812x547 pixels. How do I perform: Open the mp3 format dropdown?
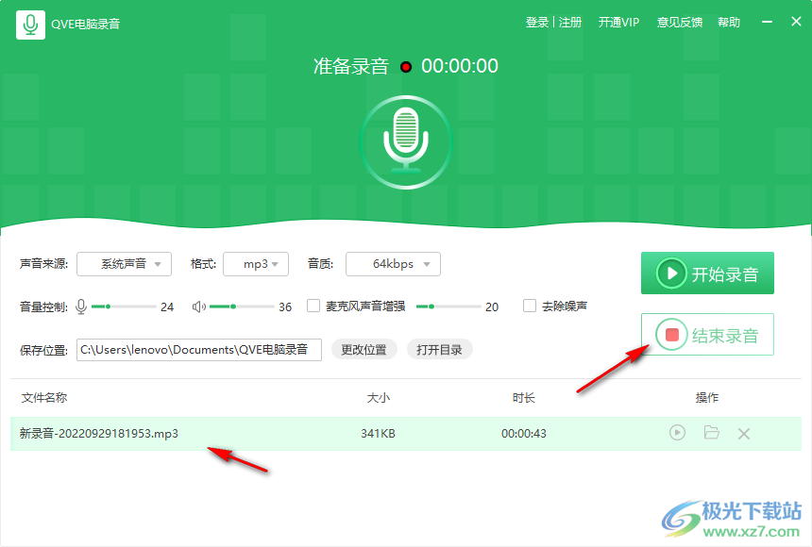point(256,264)
